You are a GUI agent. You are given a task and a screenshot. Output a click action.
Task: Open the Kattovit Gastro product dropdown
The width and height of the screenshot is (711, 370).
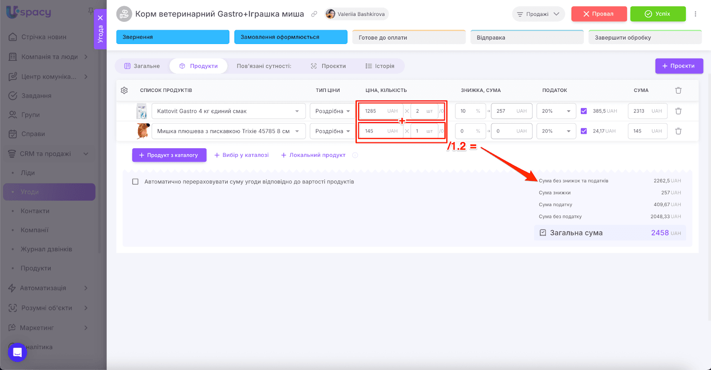click(228, 111)
